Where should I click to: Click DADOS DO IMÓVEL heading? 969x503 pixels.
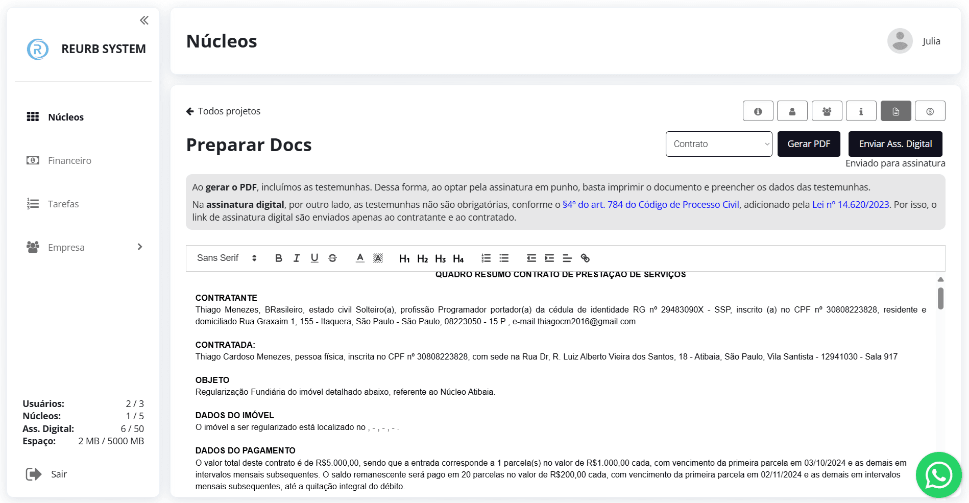pos(235,415)
